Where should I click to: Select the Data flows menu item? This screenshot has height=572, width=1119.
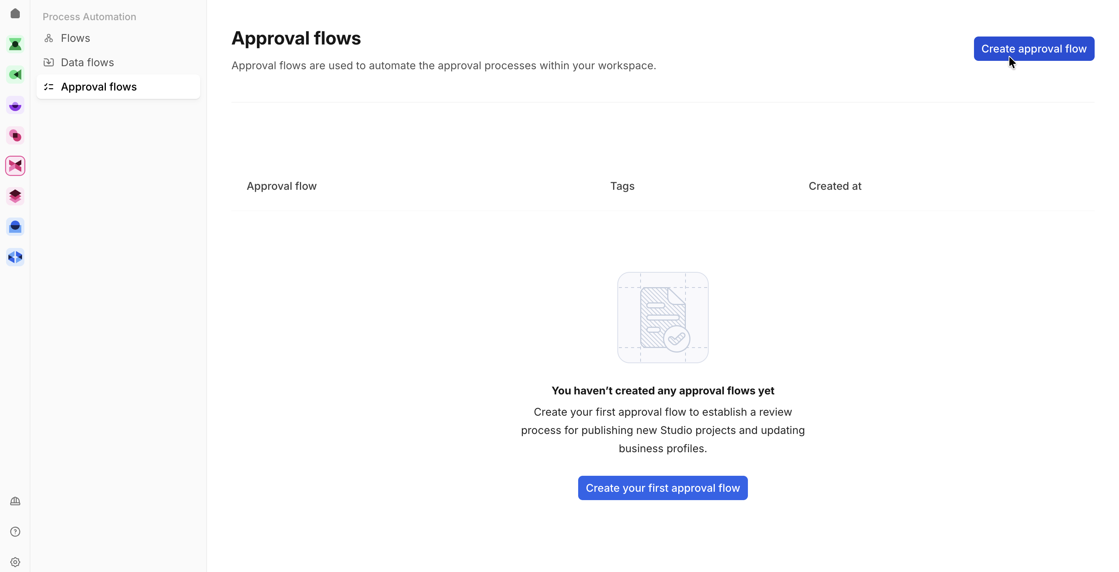pos(87,62)
